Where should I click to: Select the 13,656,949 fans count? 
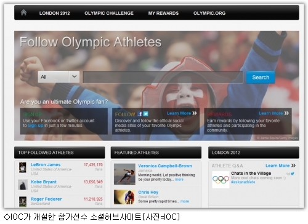click(x=93, y=182)
